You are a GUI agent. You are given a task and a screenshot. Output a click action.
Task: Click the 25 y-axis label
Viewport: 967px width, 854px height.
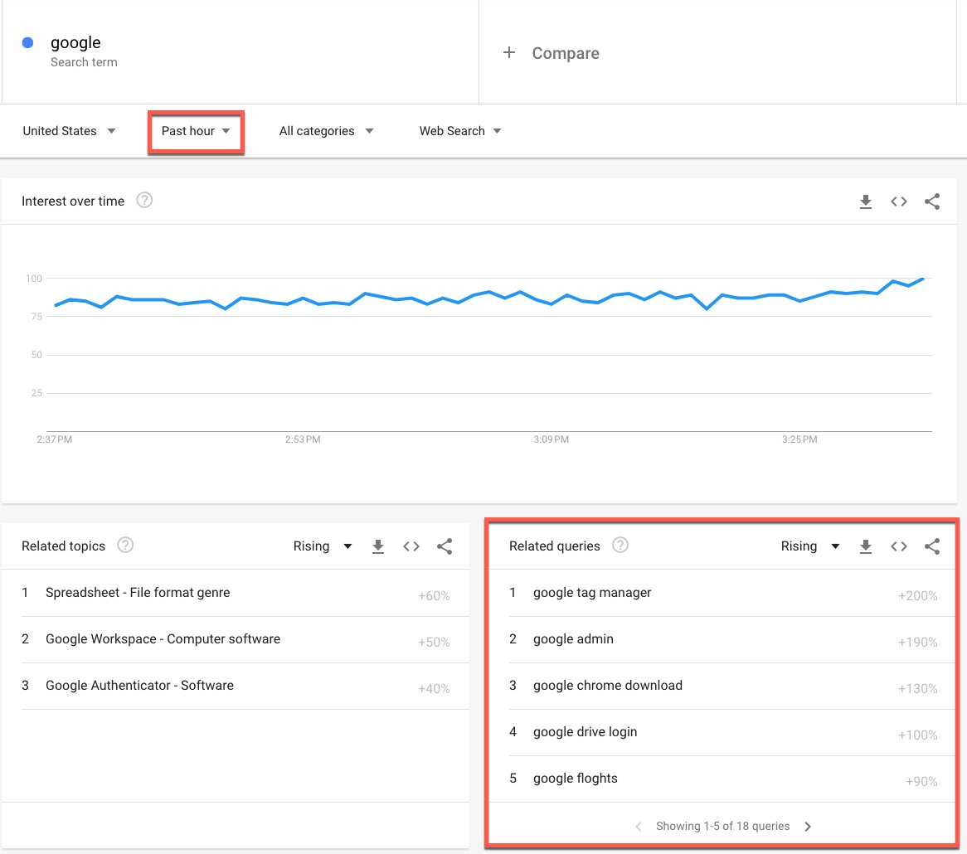click(x=36, y=393)
